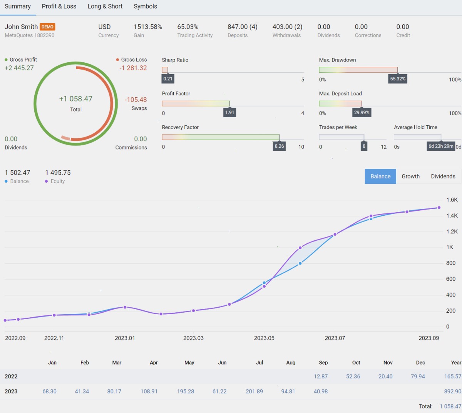Click the 2023 Sep value 40.98

tap(321, 391)
